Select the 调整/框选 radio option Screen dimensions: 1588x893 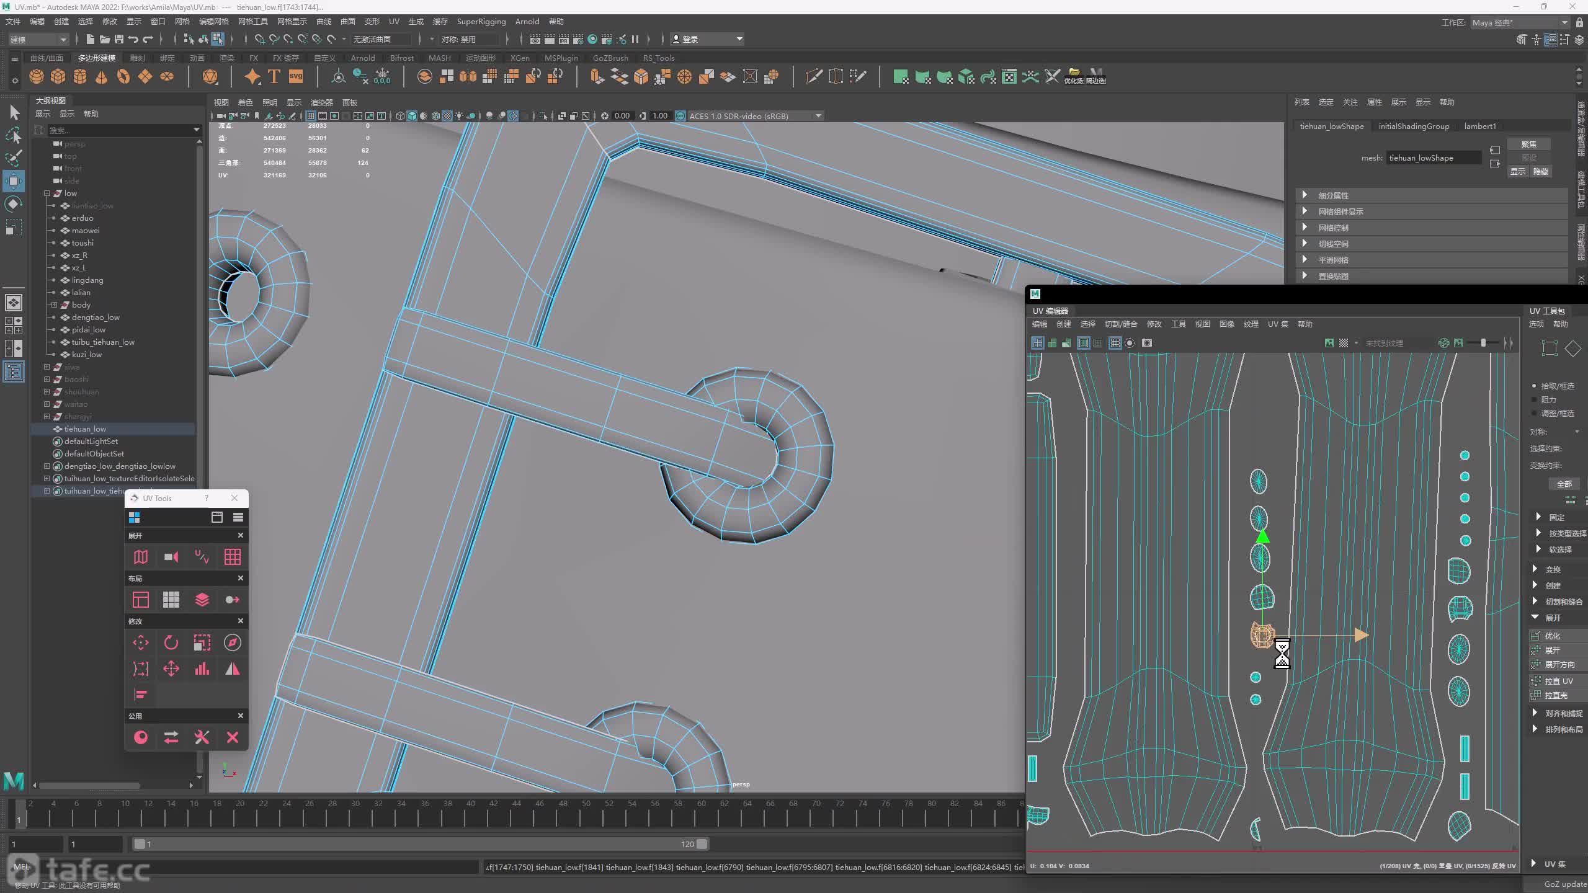[1535, 414]
